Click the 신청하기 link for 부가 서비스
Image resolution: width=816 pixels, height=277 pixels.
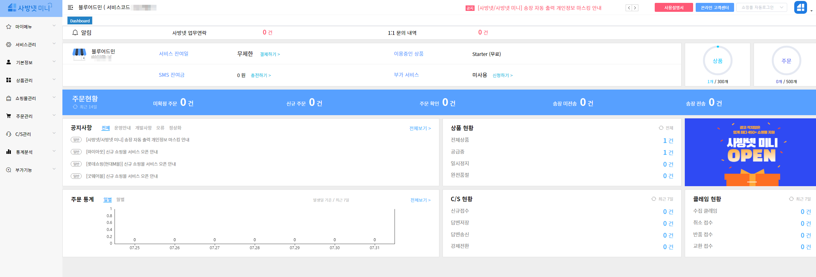(x=503, y=75)
